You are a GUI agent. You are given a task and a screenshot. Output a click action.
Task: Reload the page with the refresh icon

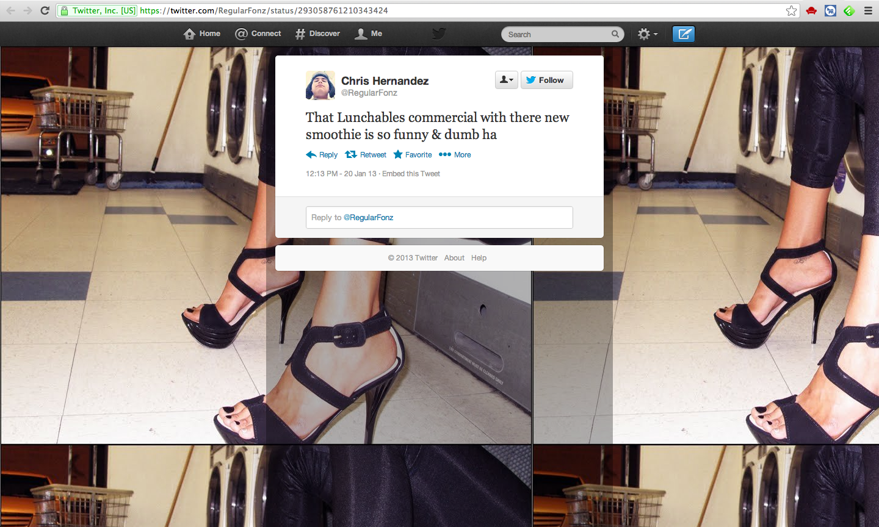(x=45, y=10)
